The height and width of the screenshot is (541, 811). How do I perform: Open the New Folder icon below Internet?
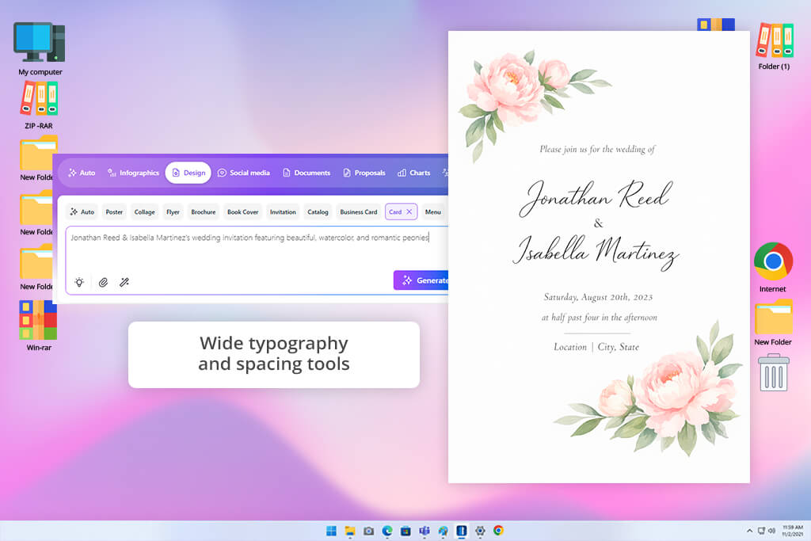coord(773,322)
